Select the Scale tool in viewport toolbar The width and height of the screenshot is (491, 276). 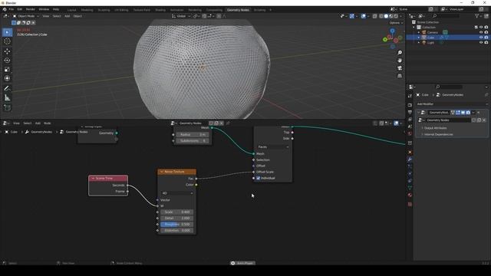7,69
